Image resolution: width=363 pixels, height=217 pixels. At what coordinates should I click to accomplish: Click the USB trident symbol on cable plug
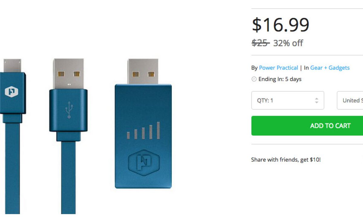[69, 109]
